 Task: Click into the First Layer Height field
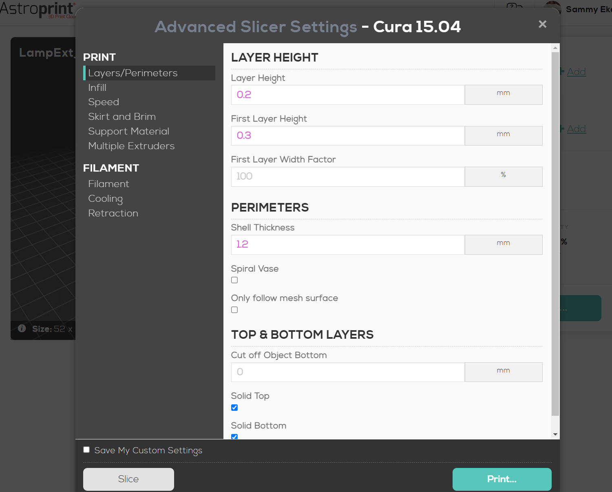tap(348, 136)
